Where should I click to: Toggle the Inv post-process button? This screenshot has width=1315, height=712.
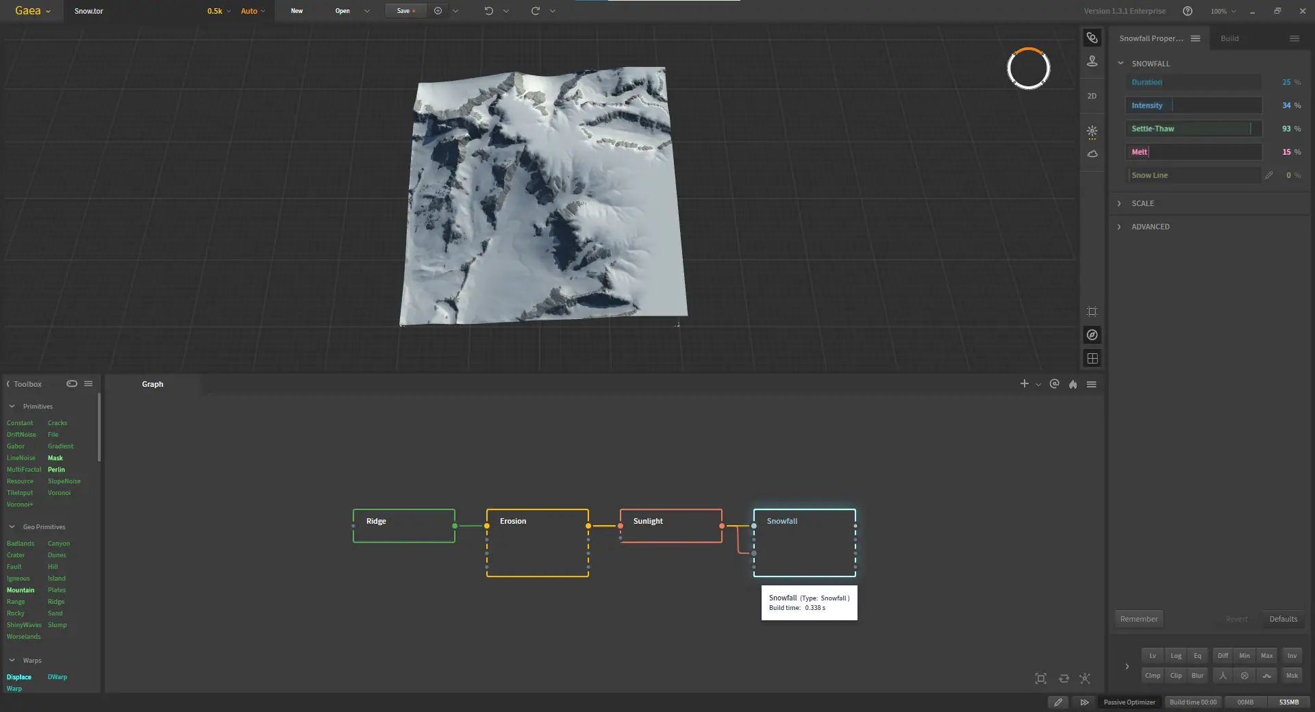(1292, 656)
